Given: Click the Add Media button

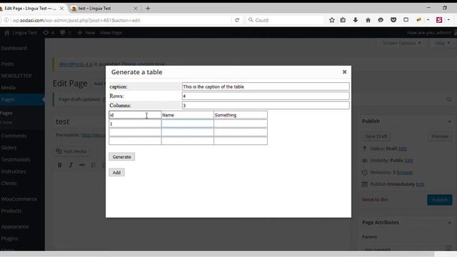Looking at the screenshot, I should pos(71,151).
